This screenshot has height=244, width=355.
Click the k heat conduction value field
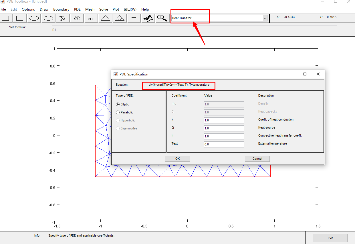click(224, 120)
